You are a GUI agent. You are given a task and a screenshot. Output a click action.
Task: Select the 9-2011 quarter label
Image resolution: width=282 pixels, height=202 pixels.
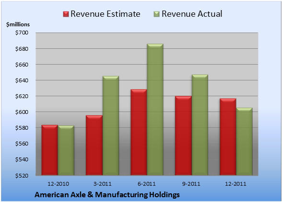(x=191, y=184)
